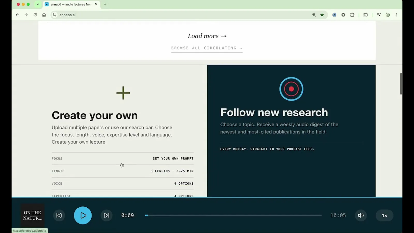Go forward with the browser forward arrow

click(x=26, y=15)
